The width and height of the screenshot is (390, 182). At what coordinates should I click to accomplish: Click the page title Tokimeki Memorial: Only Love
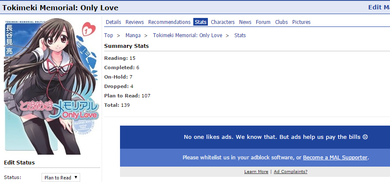click(60, 8)
